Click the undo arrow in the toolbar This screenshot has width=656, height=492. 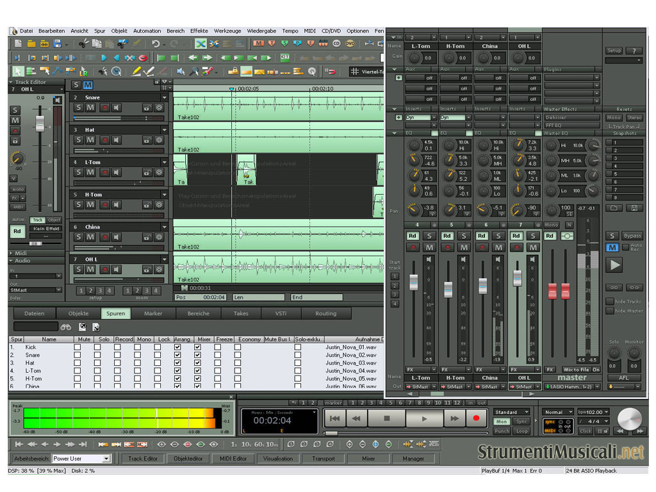(156, 44)
